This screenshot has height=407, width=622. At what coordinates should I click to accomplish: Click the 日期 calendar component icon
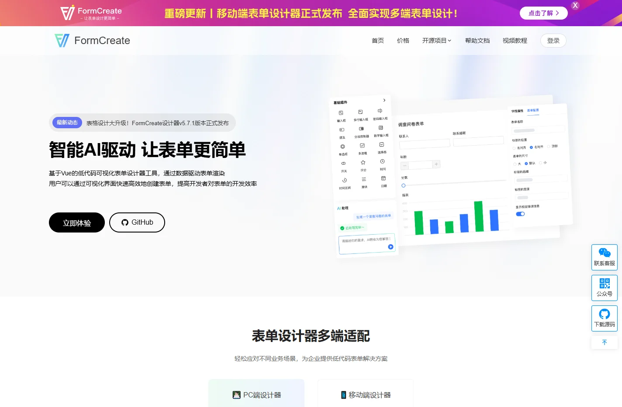click(384, 178)
